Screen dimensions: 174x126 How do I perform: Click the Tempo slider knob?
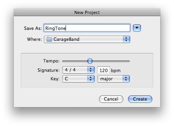pos(90,61)
